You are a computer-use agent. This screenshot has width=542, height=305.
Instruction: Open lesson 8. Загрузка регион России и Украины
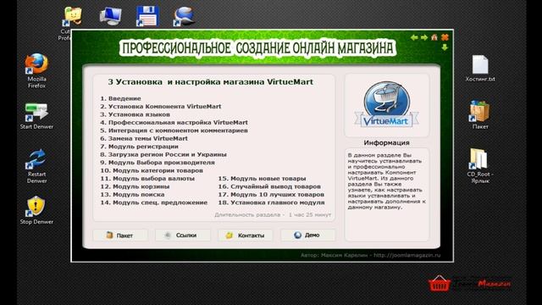coord(163,154)
